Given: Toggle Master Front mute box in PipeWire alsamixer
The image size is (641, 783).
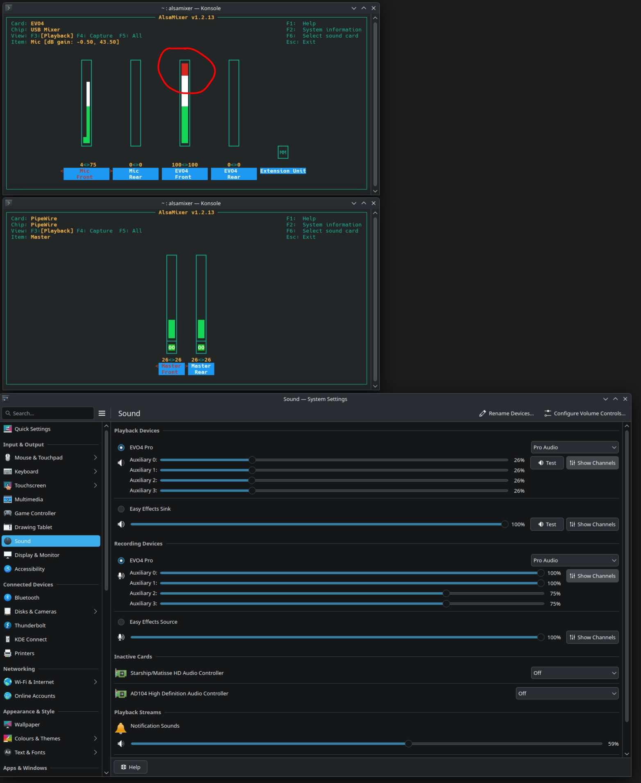Looking at the screenshot, I should [172, 347].
